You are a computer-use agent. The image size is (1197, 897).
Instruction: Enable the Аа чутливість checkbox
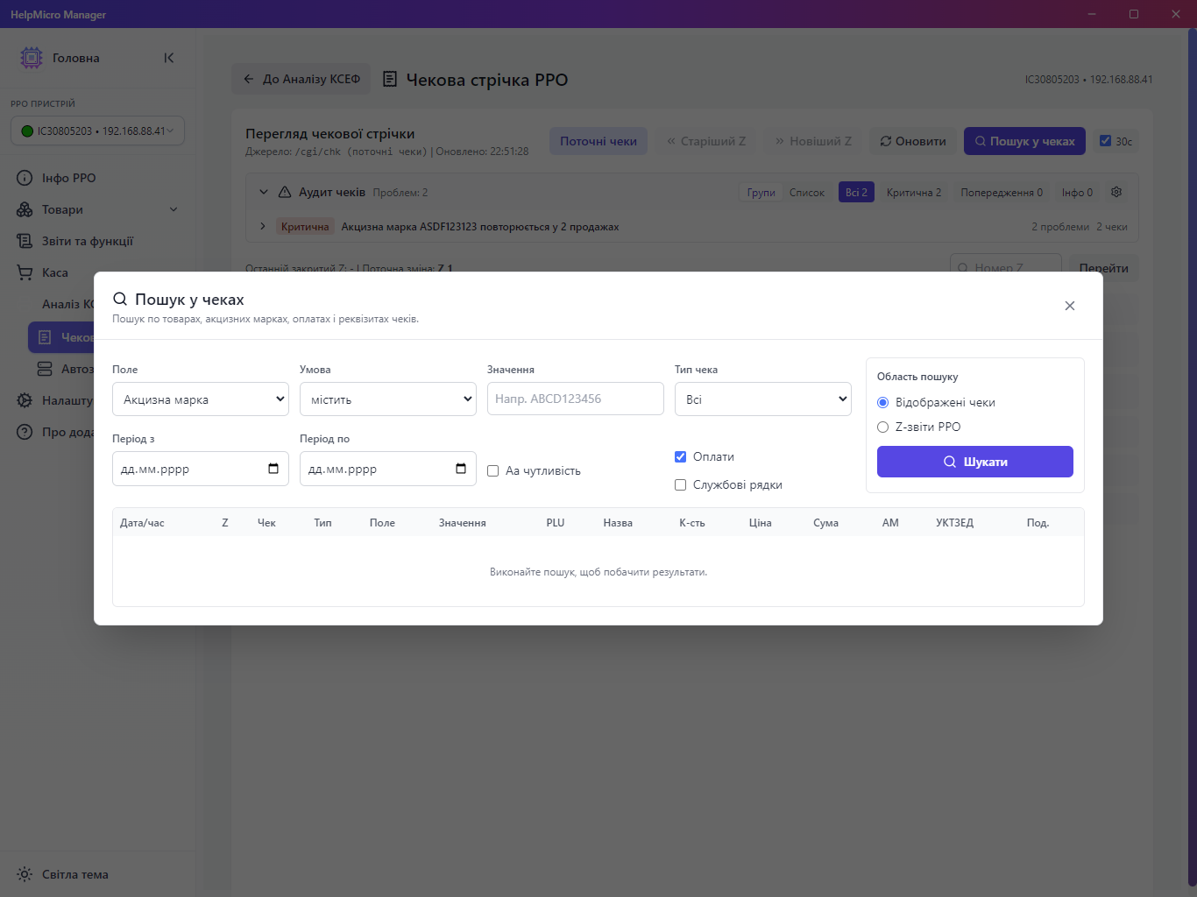point(493,471)
